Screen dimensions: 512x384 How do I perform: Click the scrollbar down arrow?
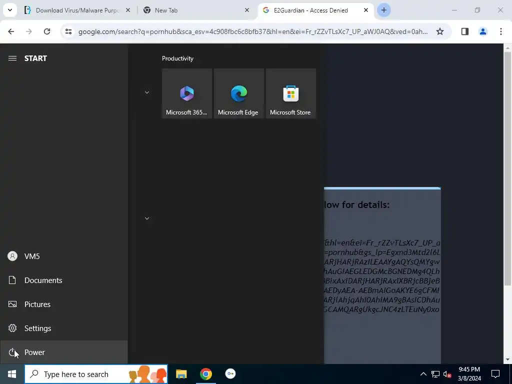click(x=507, y=360)
